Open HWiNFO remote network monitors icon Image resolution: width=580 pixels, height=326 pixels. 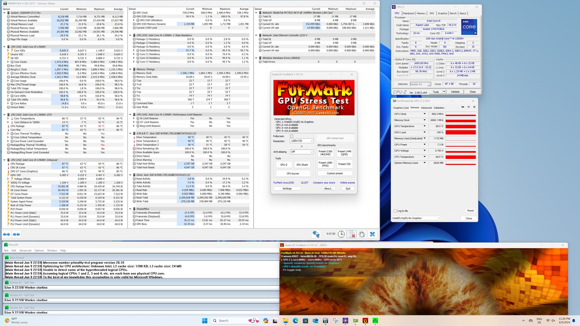[316, 234]
